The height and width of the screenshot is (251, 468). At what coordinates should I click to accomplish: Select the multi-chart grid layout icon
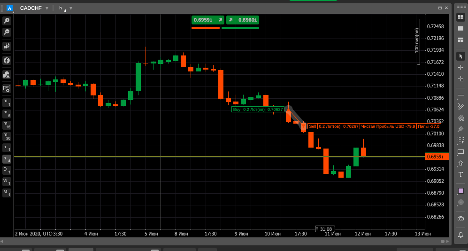(460, 17)
